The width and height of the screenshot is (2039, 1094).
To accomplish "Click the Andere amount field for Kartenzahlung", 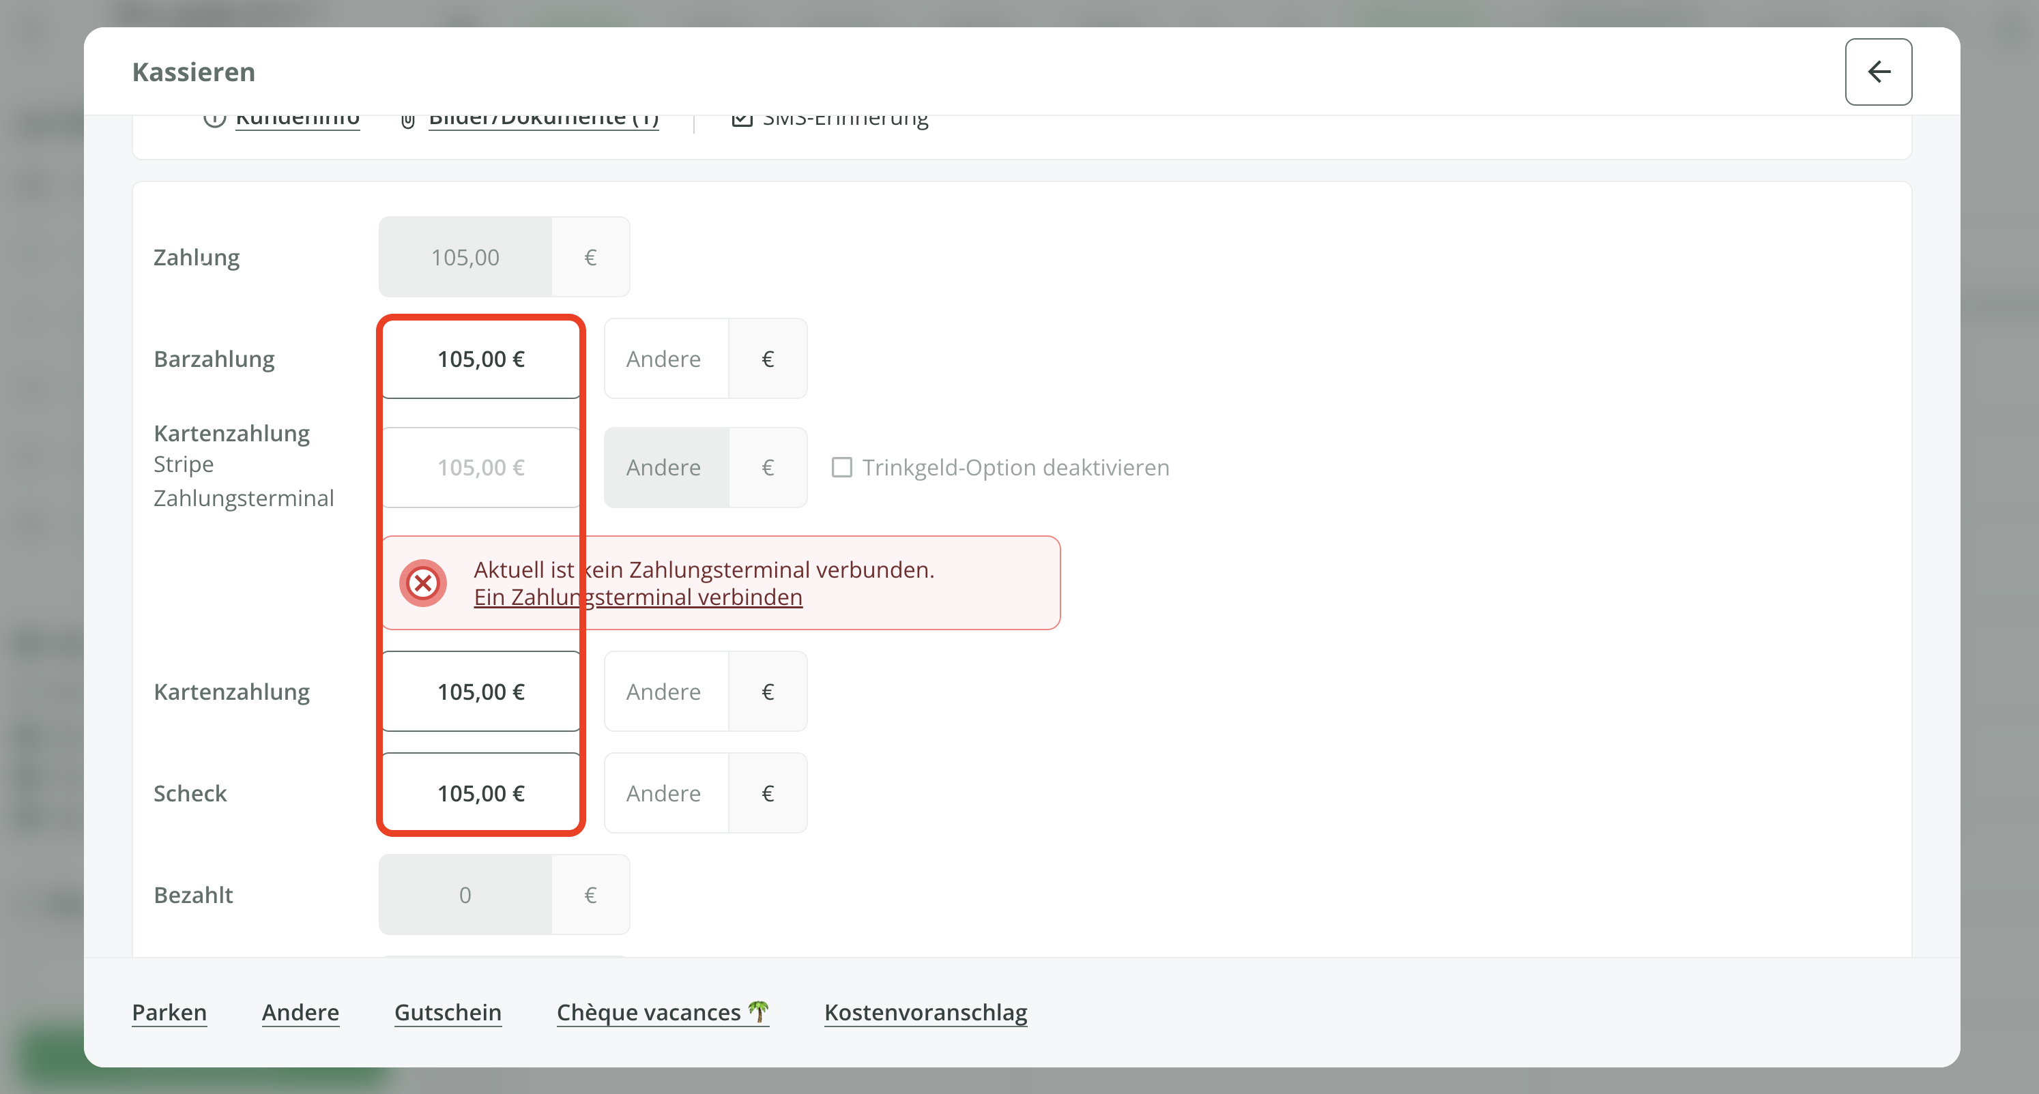I will 665,692.
